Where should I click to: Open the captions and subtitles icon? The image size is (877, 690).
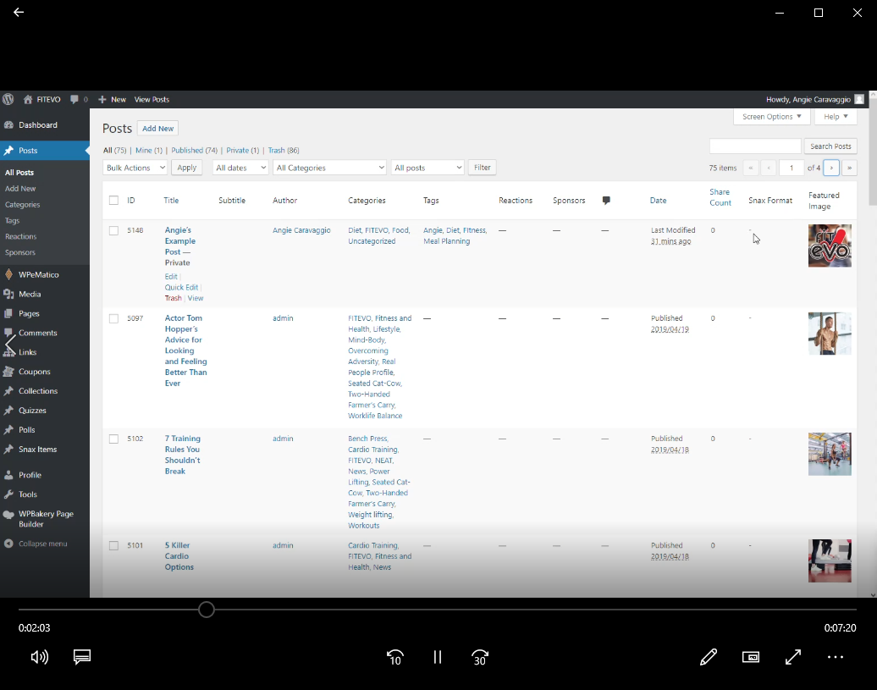tap(82, 657)
